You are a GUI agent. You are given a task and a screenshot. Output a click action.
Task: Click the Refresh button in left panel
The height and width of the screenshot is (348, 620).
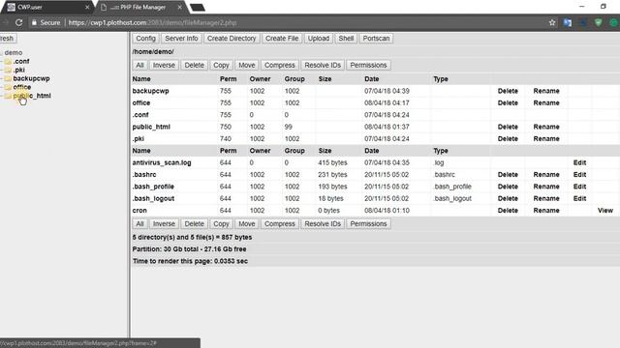[x=7, y=39]
